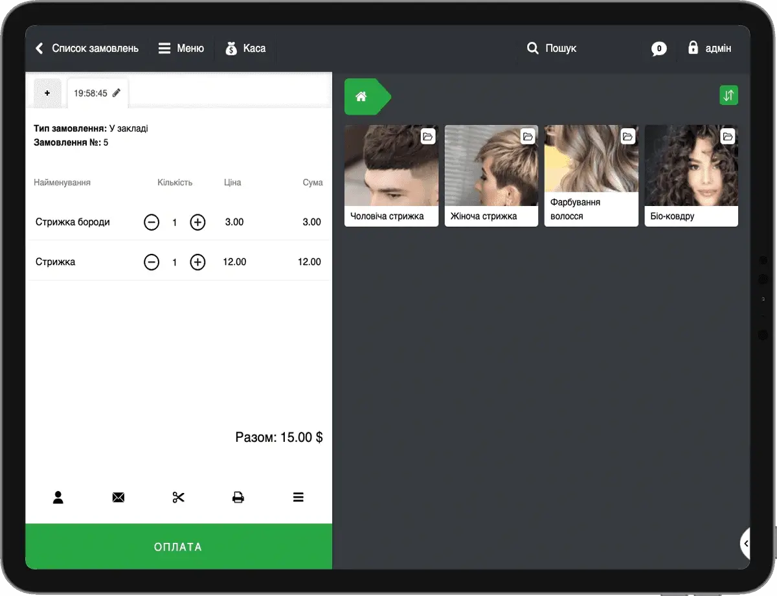Image resolution: width=777 pixels, height=596 pixels.
Task: Increase quantity of Стрижка item
Action: pyautogui.click(x=197, y=262)
